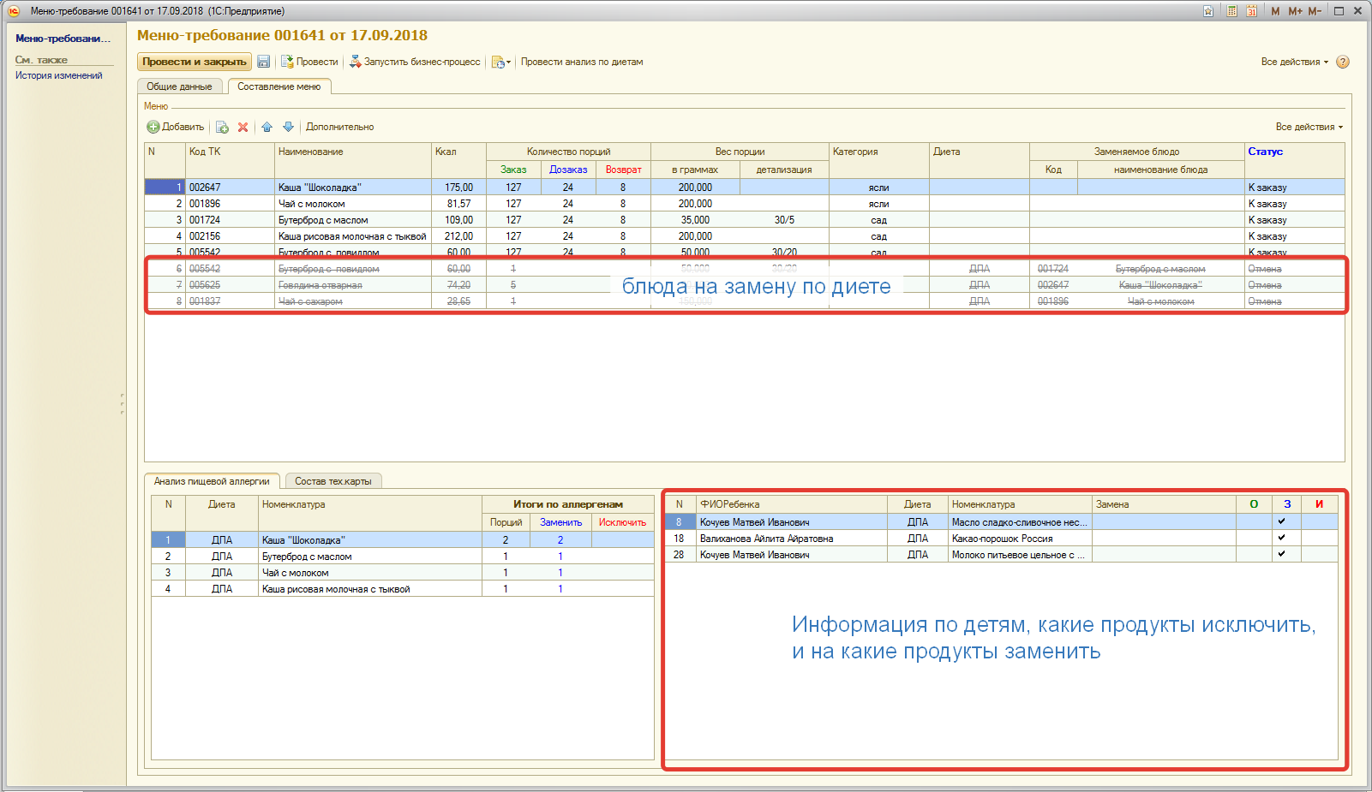Delete the selected row with red X icon
Image resolution: width=1372 pixels, height=792 pixels.
[x=243, y=127]
